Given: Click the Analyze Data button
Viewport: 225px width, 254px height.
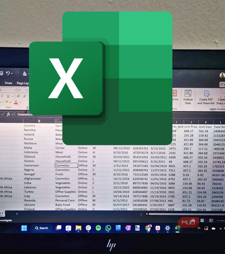Looking at the screenshot, I should (x=188, y=97).
